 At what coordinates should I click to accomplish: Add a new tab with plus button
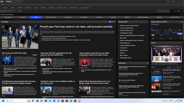tap(23, 1)
